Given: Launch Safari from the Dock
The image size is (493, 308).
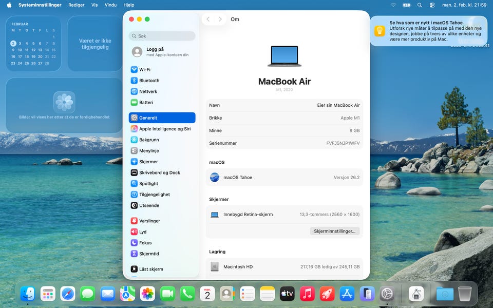Looking at the screenshot, I should [68, 294].
